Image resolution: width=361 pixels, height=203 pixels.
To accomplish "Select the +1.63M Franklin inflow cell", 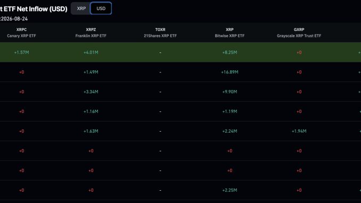I will click(x=91, y=131).
